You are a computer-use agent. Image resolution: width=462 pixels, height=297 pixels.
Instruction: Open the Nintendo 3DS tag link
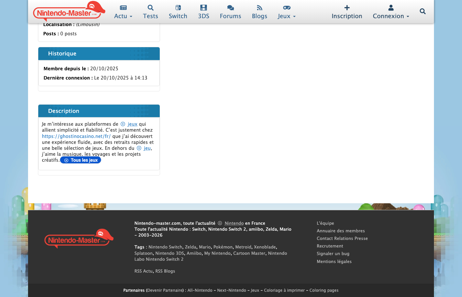(170, 253)
